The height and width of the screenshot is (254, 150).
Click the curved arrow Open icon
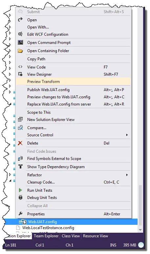click(20, 20)
